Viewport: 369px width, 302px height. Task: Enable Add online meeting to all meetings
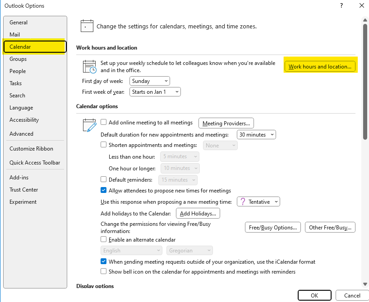coord(104,122)
